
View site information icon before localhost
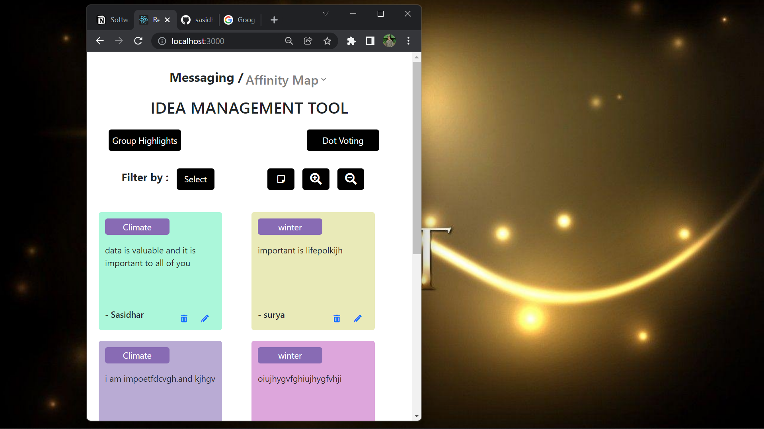tap(162, 41)
